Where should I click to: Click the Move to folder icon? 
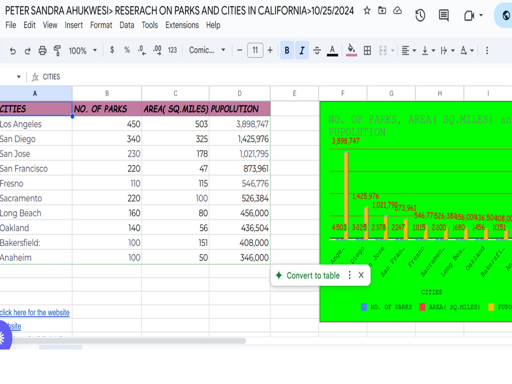pos(382,11)
